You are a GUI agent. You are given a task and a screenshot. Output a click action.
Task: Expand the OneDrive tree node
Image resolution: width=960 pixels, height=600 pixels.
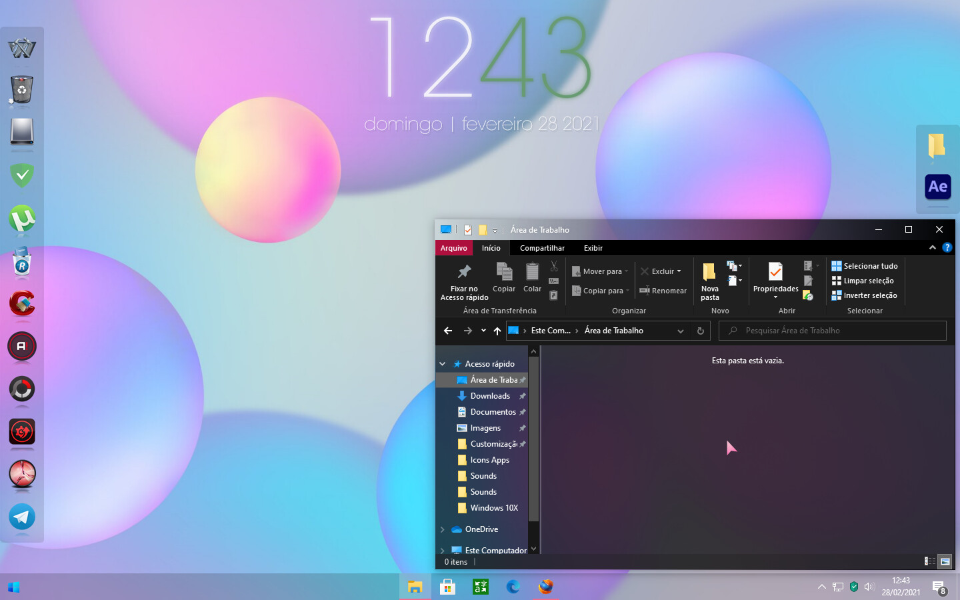point(442,529)
